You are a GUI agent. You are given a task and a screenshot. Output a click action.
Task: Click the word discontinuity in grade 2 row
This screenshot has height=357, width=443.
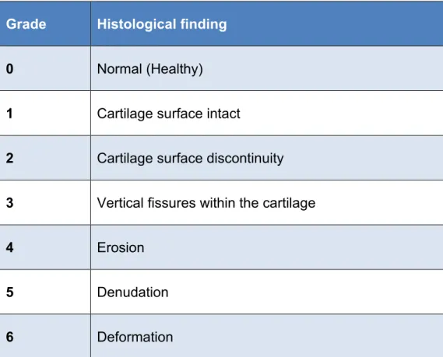coord(245,159)
